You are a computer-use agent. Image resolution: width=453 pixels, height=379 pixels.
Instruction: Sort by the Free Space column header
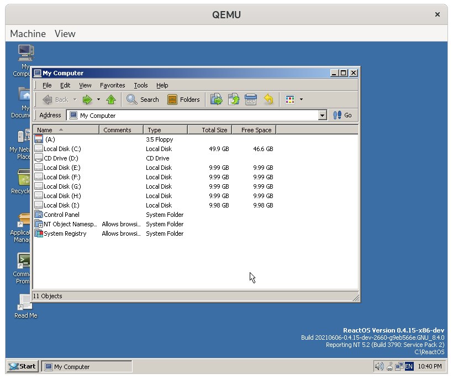254,130
